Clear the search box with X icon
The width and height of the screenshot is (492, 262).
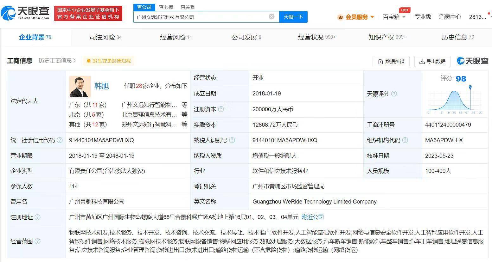[x=272, y=17]
